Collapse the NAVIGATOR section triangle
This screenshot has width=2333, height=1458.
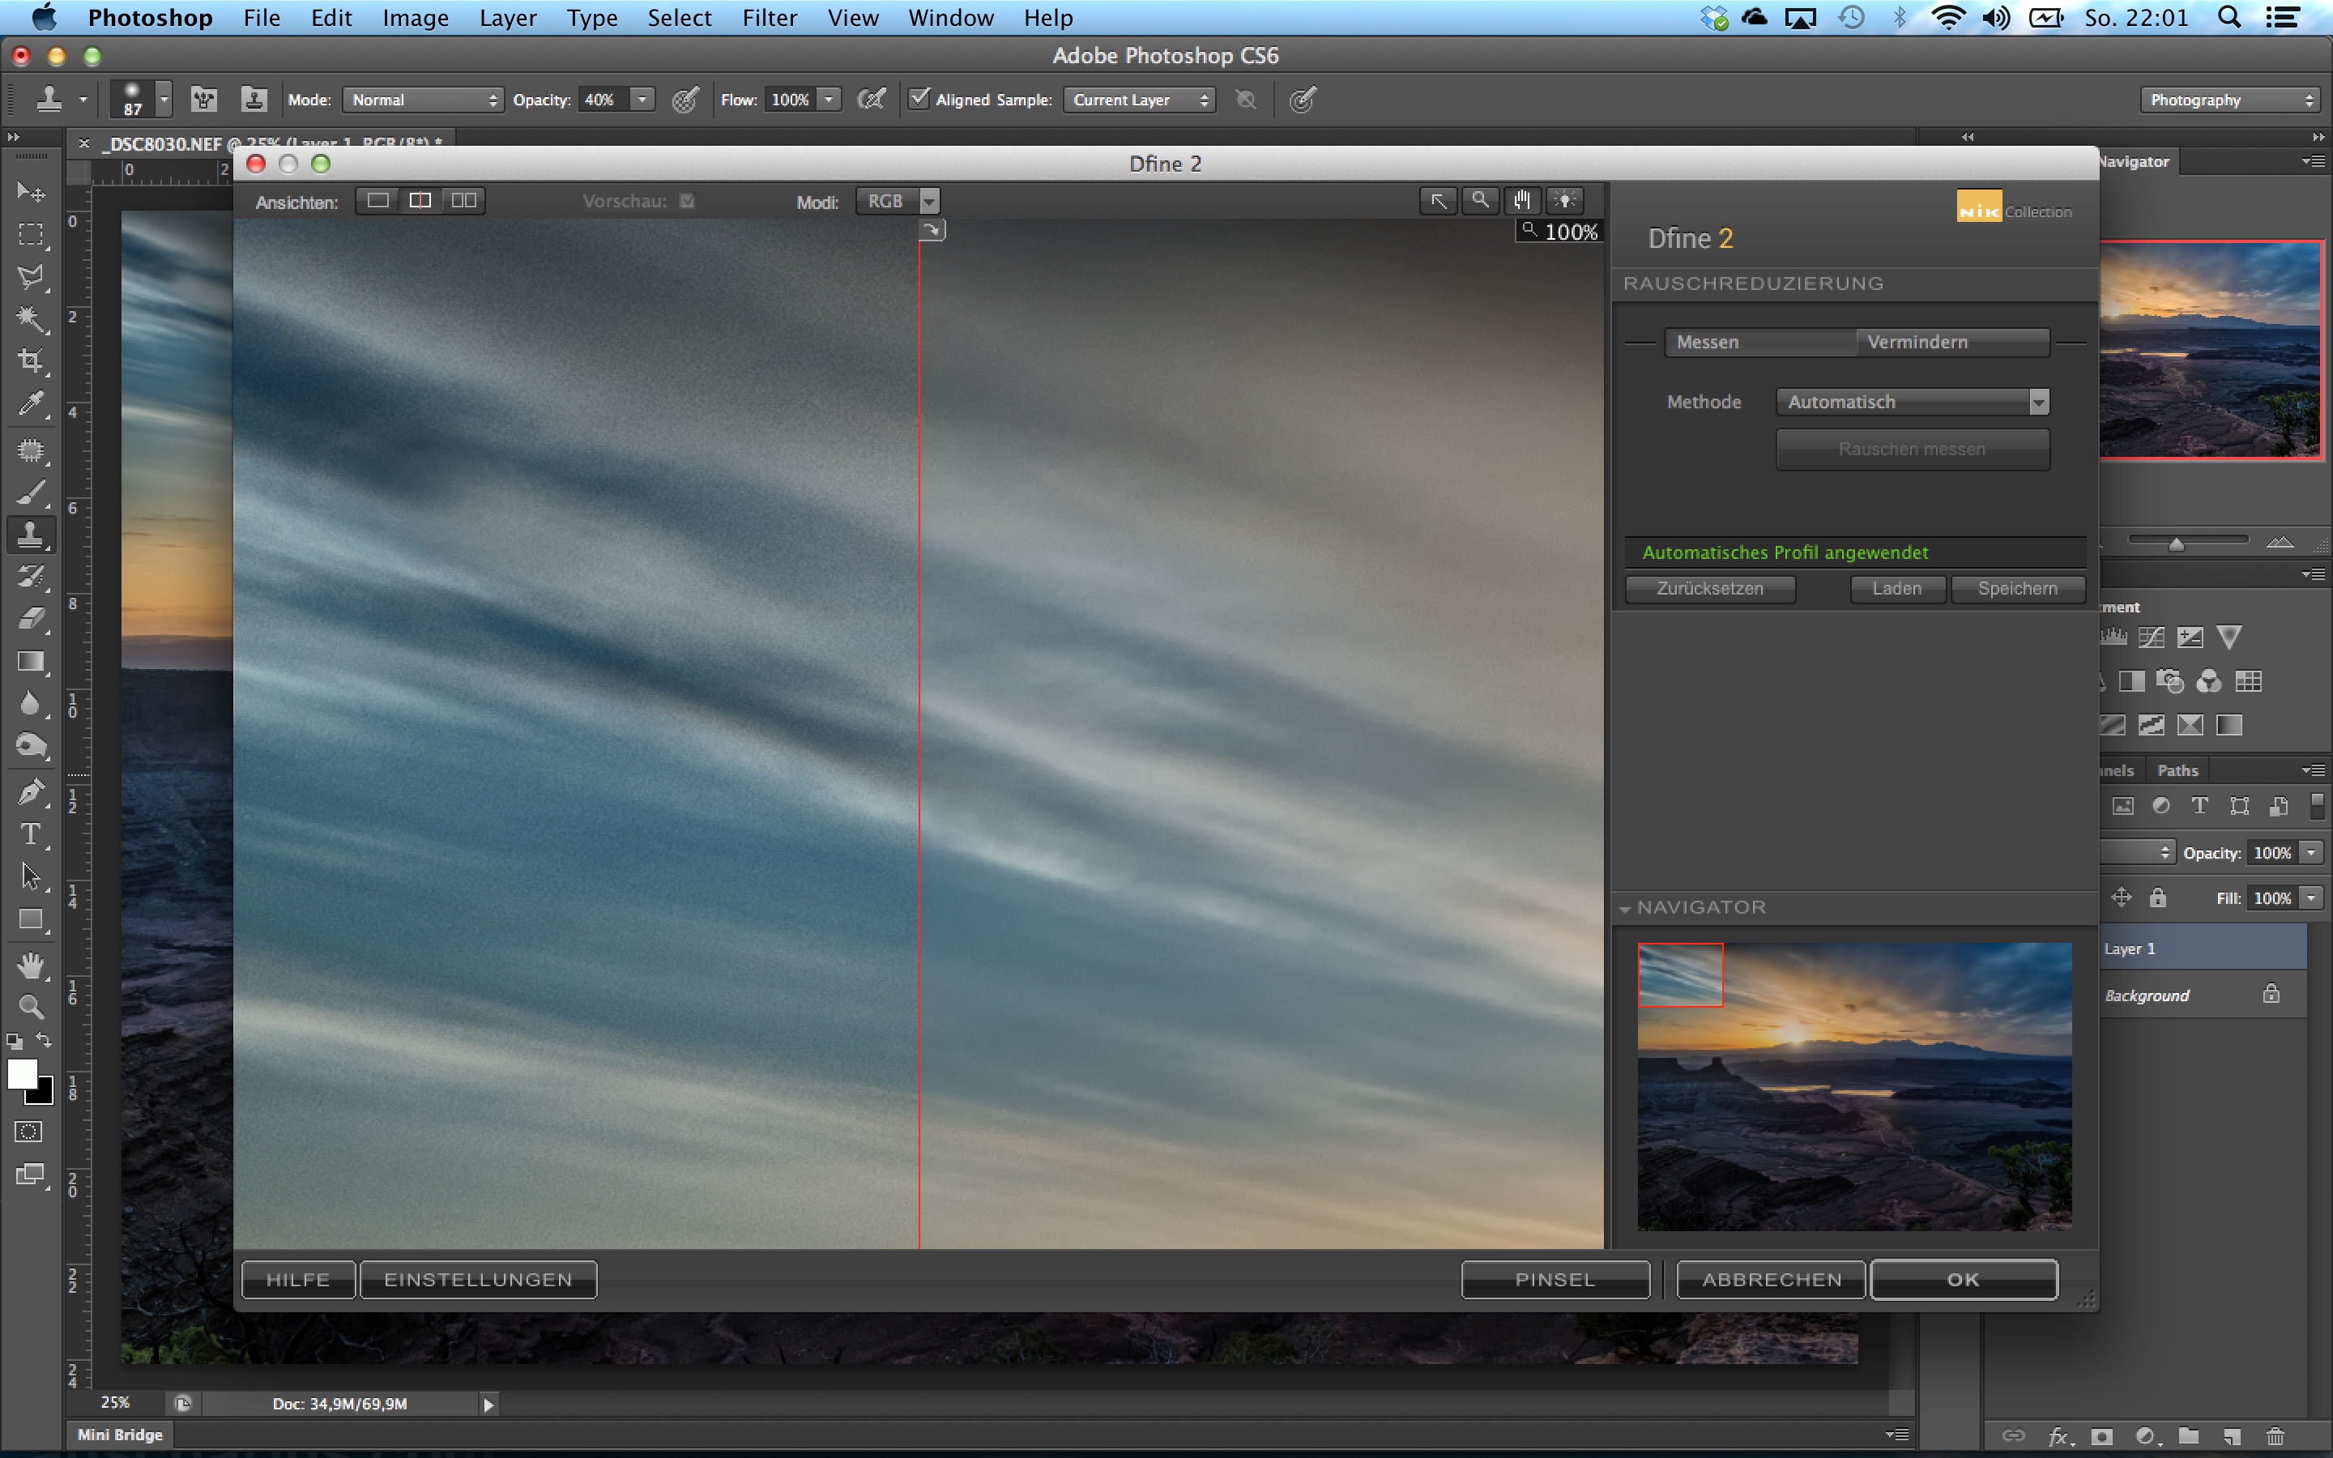coord(1625,908)
